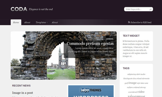Open About menu item beside Home
162x97 pixels.
27,22
